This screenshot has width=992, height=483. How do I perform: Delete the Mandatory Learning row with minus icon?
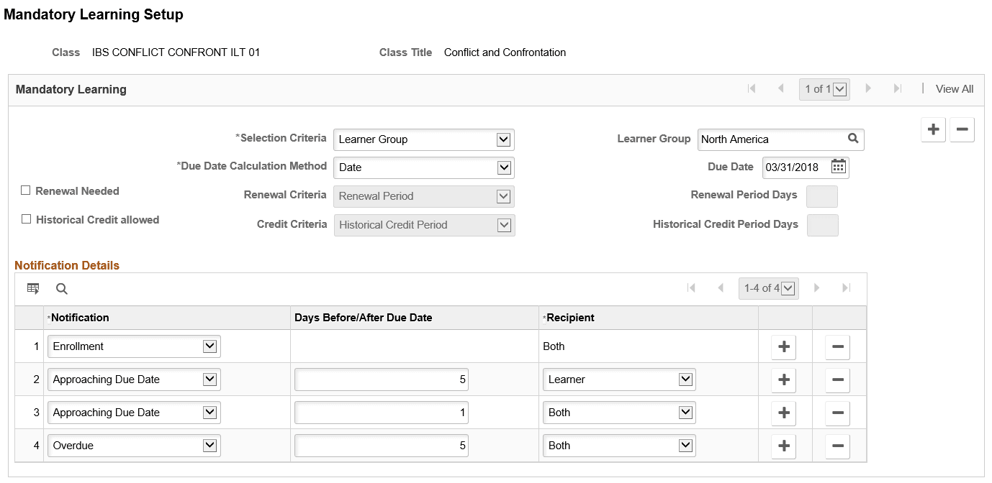(962, 129)
